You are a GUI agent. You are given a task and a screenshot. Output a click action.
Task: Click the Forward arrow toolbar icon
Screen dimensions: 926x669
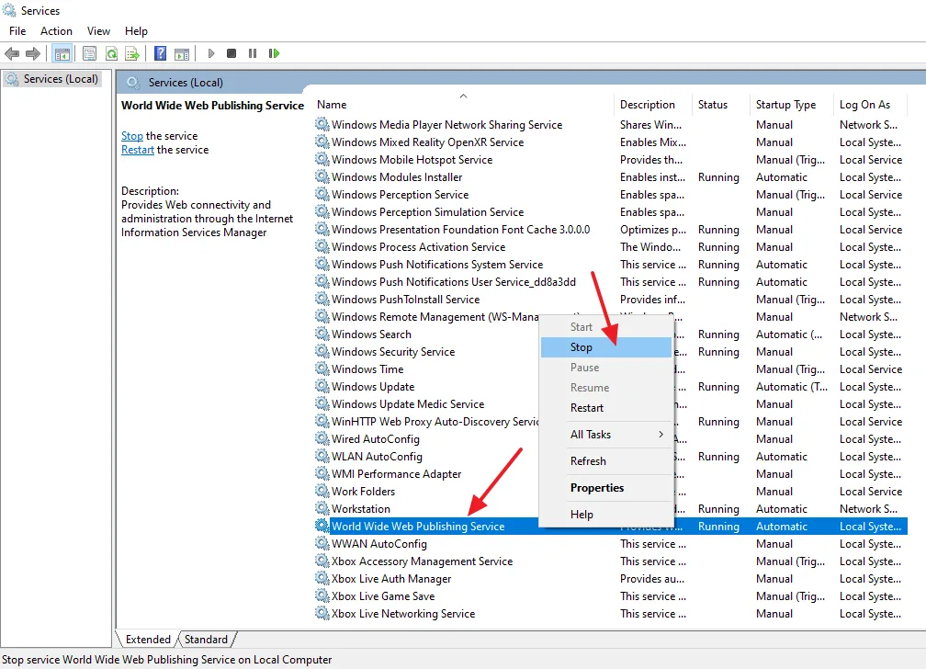(33, 54)
